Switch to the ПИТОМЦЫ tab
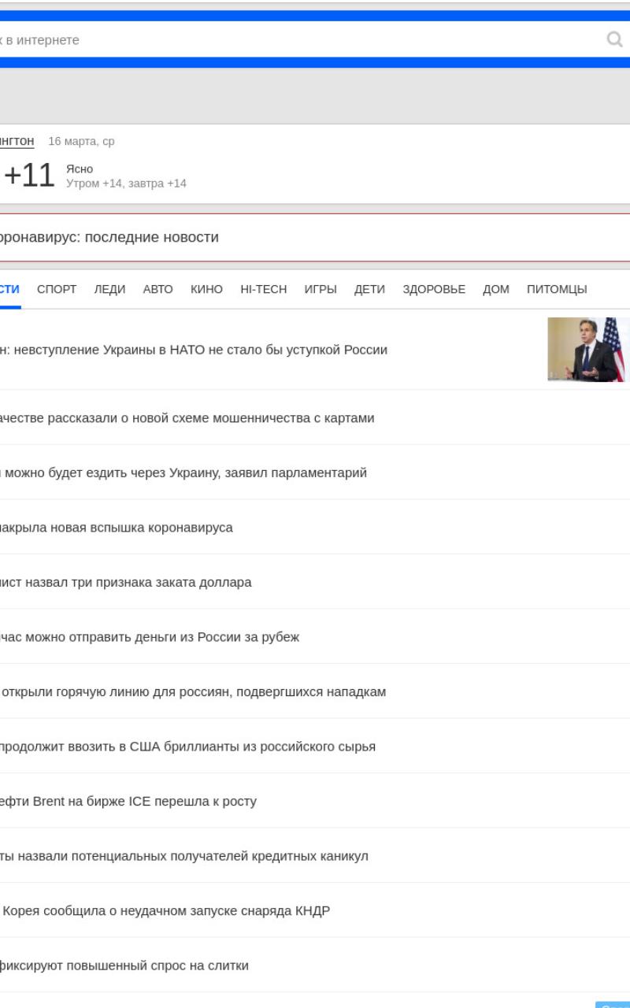Screen dimensions: 630x1008 [557, 289]
